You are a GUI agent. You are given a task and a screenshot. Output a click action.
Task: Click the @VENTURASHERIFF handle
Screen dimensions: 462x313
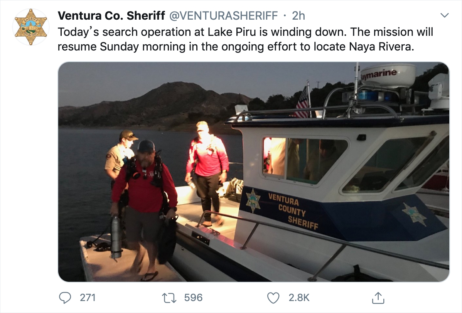click(x=224, y=15)
